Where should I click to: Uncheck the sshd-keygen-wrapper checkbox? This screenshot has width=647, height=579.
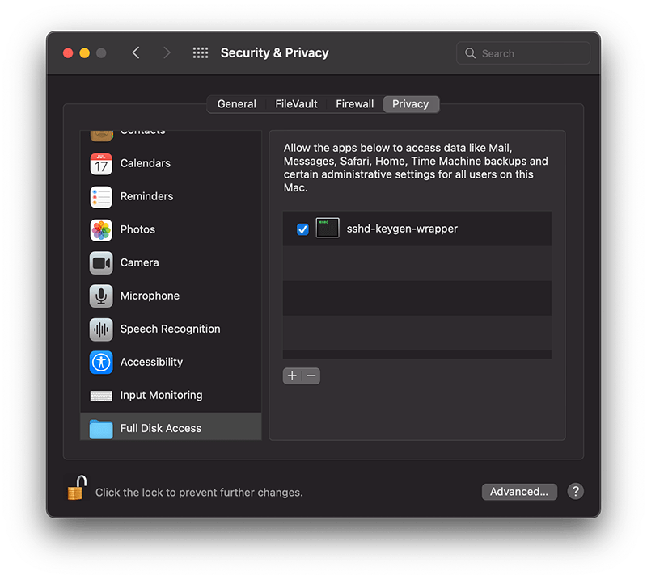click(x=302, y=229)
